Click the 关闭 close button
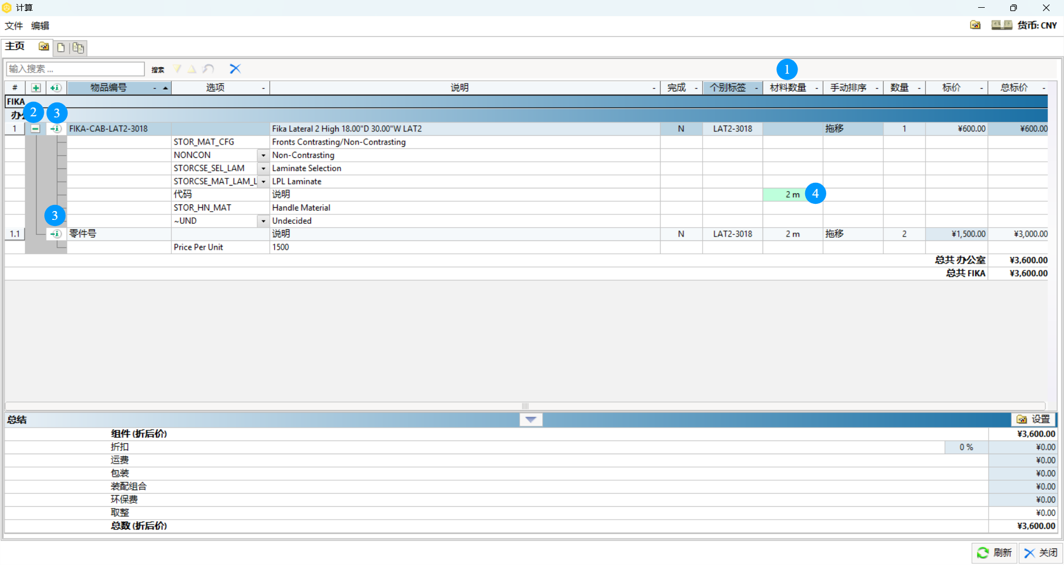This screenshot has height=565, width=1064. point(1040,553)
